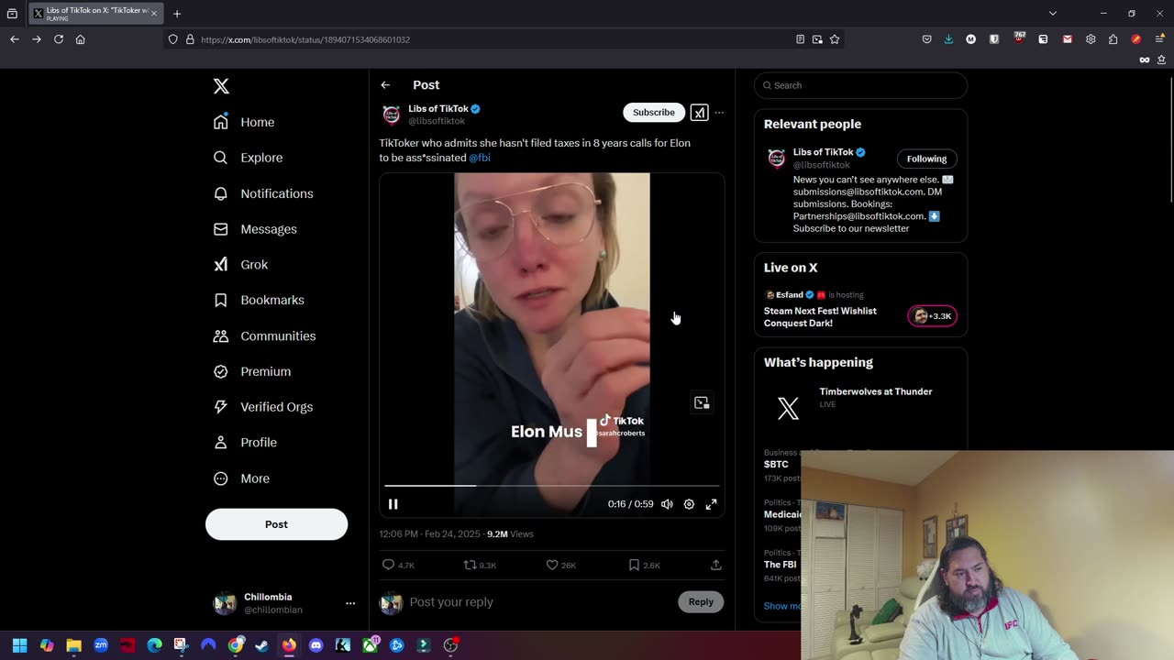The width and height of the screenshot is (1174, 660).
Task: Click the white Post button
Action: 276,524
